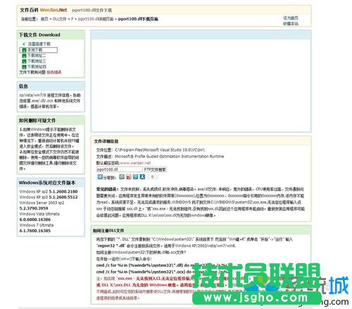The height and width of the screenshot is (309, 352).
Task: Click green icon beside 下载地址四
Action: [x=24, y=67]
